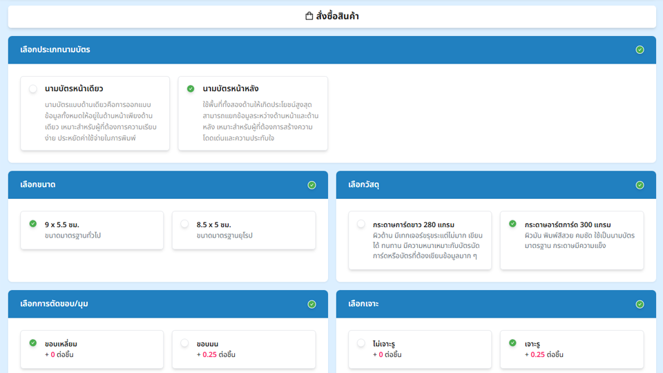Click check icon in เลือกขนาด header
The width and height of the screenshot is (663, 373).
coord(311,185)
